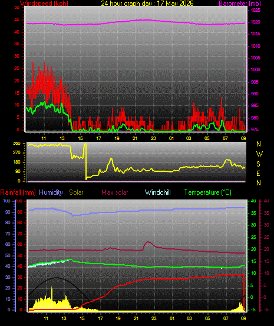Select the Humidity legend label

(51, 192)
